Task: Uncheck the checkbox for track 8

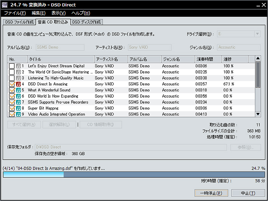Action: (12, 108)
